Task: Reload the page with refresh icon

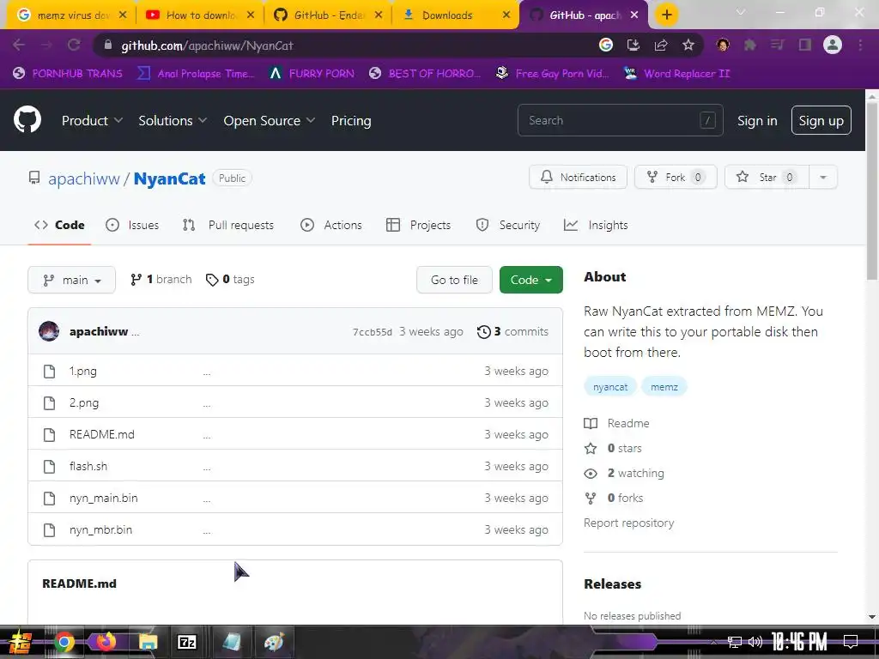Action: tap(74, 45)
